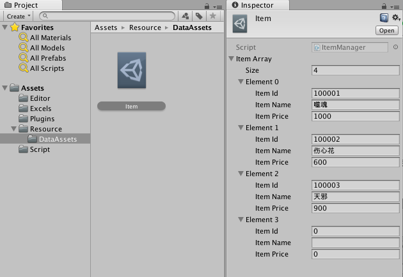Click Element 0 Item Name field
The height and width of the screenshot is (277, 403).
pyautogui.click(x=356, y=105)
